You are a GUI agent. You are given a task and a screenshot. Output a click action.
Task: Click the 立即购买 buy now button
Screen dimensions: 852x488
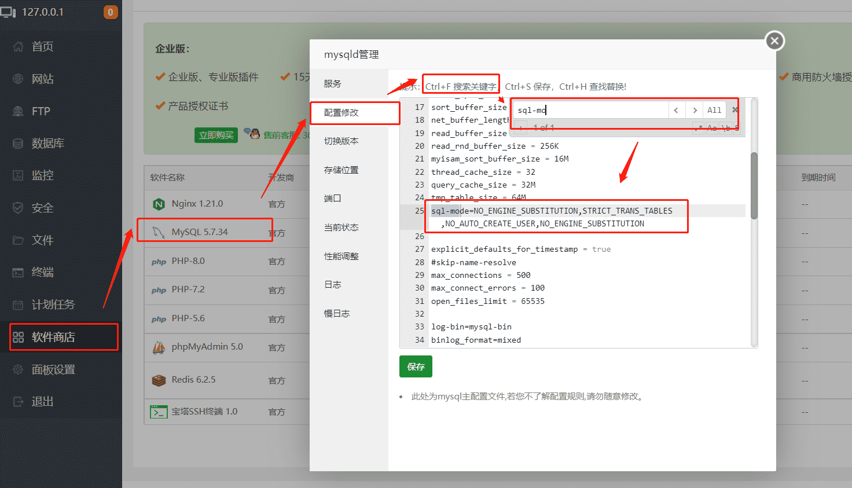[216, 135]
